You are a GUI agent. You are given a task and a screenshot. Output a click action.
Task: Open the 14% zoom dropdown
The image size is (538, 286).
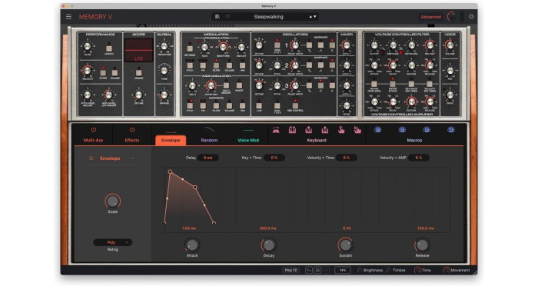343,270
